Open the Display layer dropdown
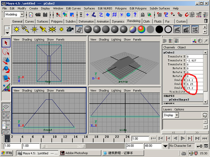The width and height of the screenshot is (210, 157). tap(177, 115)
